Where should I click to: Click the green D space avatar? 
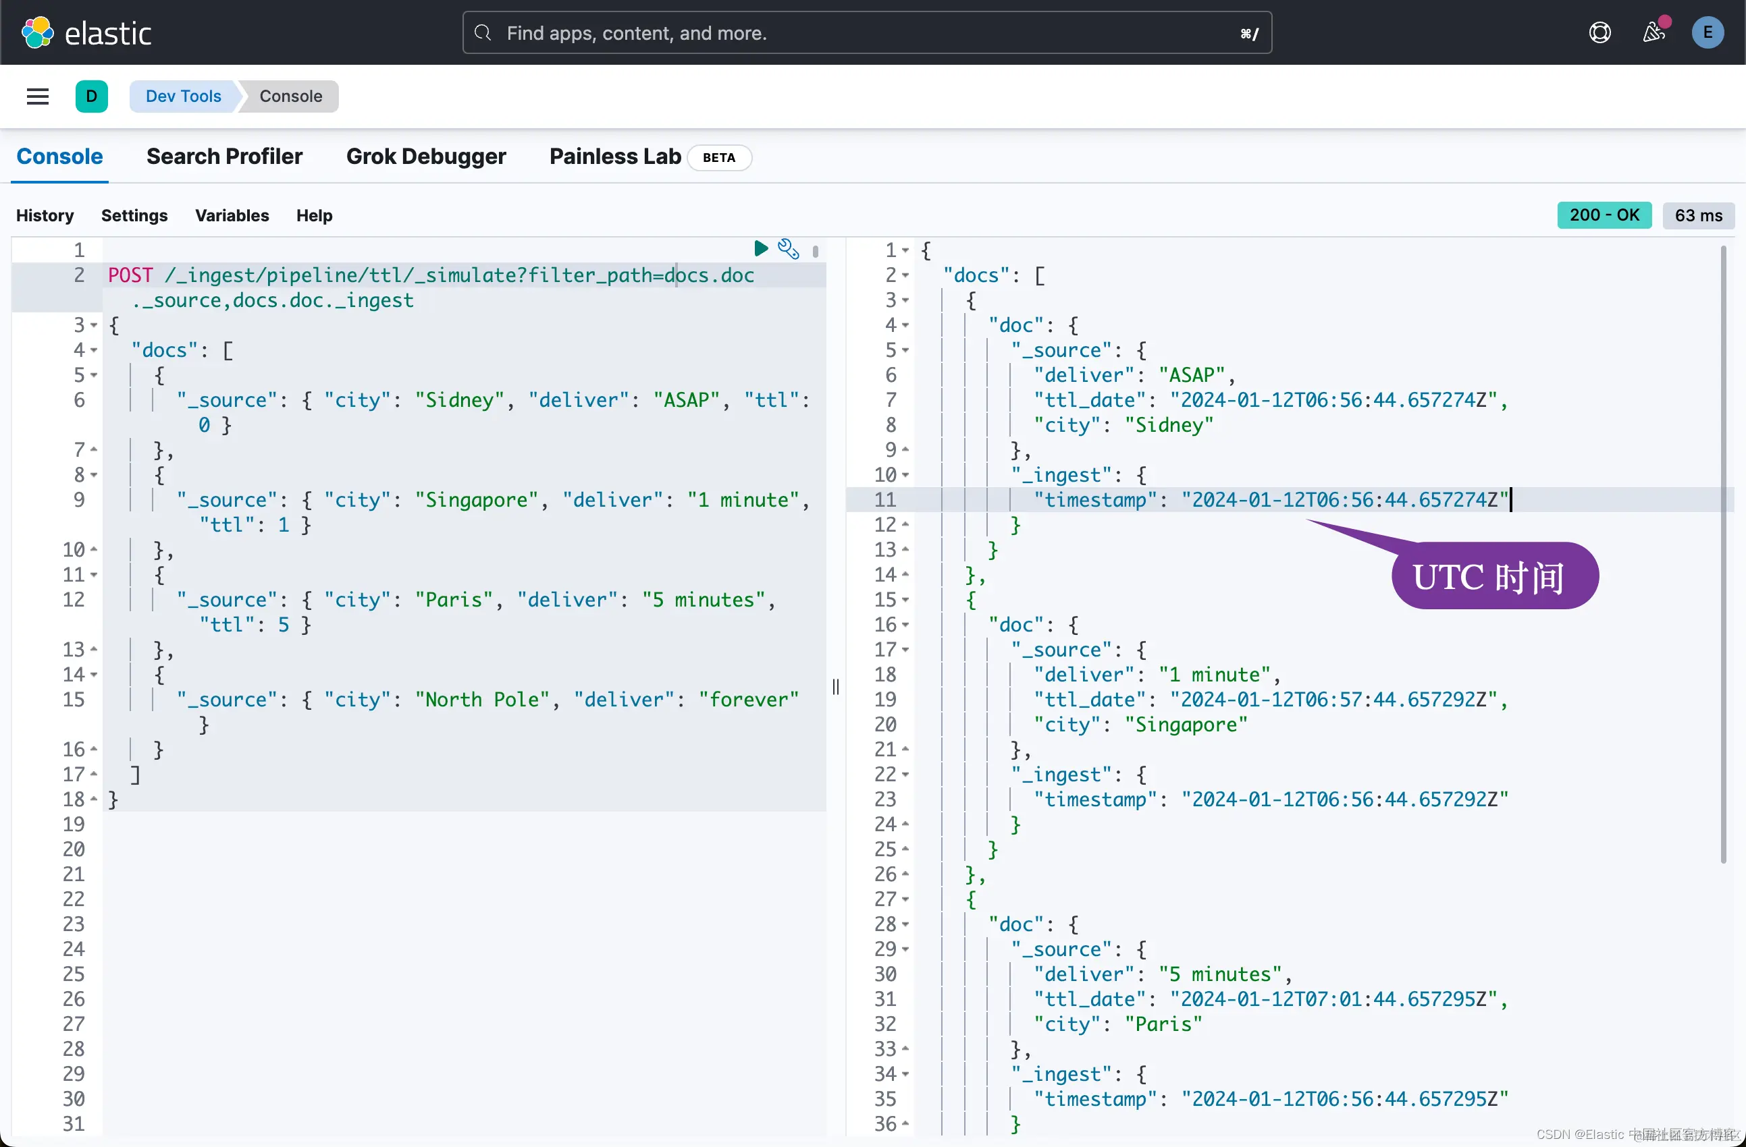coord(91,96)
